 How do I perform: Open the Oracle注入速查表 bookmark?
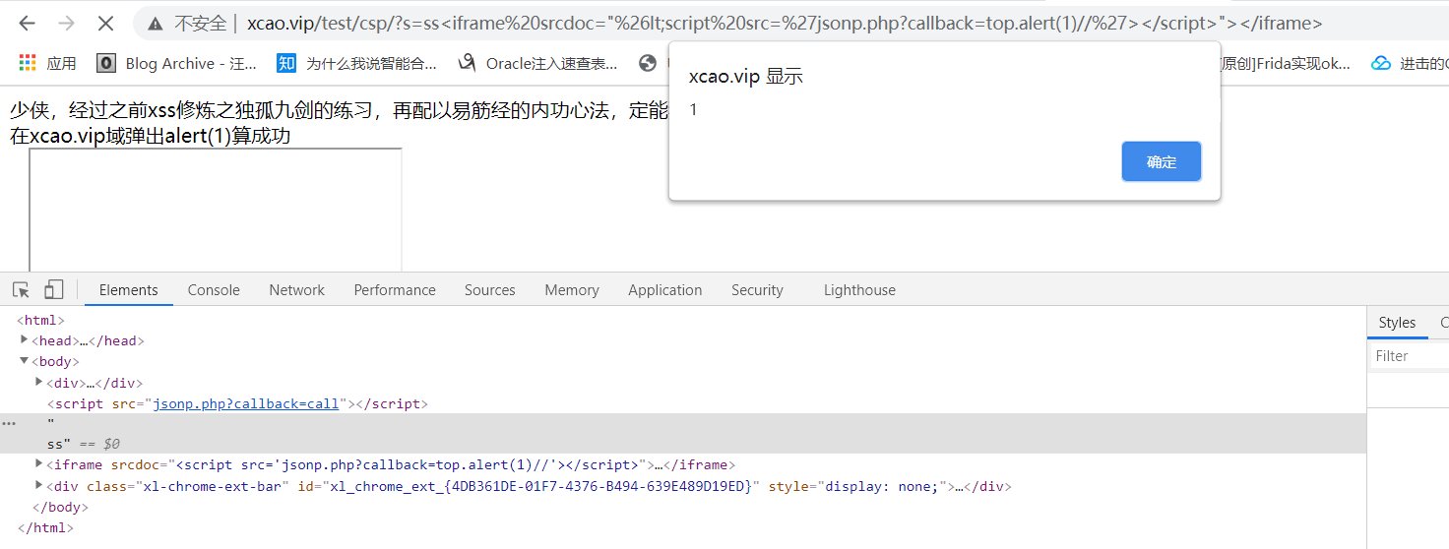pos(538,63)
